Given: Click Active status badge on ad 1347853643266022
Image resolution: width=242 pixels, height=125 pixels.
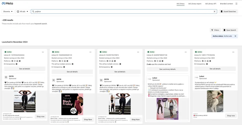Looking at the screenshot, I should coord(8,52).
